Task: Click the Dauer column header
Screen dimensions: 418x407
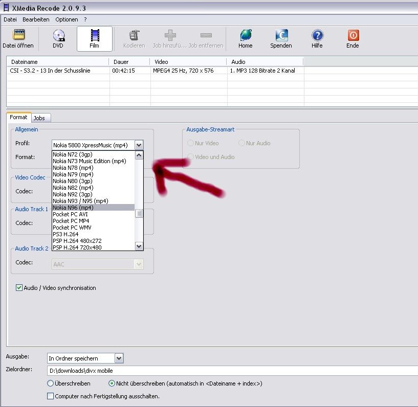Action: tap(129, 62)
